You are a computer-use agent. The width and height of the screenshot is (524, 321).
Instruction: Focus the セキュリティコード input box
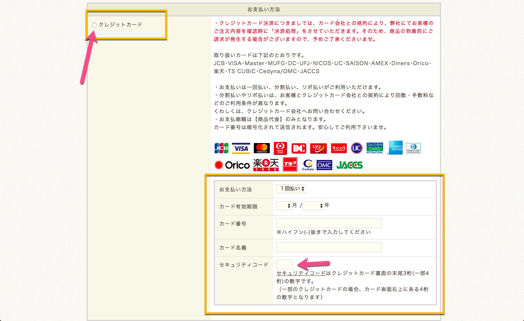[284, 265]
